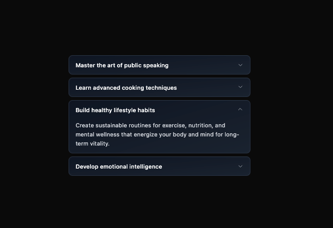The width and height of the screenshot is (333, 228).
Task: Click the word 'nutrition' in the description
Action: [201, 126]
